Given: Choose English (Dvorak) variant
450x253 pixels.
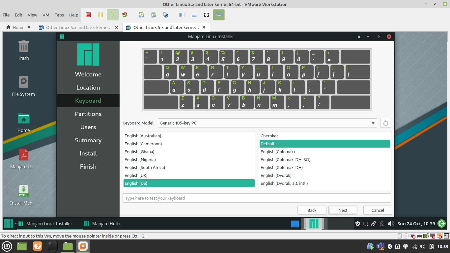Looking at the screenshot, I should tap(325, 175).
